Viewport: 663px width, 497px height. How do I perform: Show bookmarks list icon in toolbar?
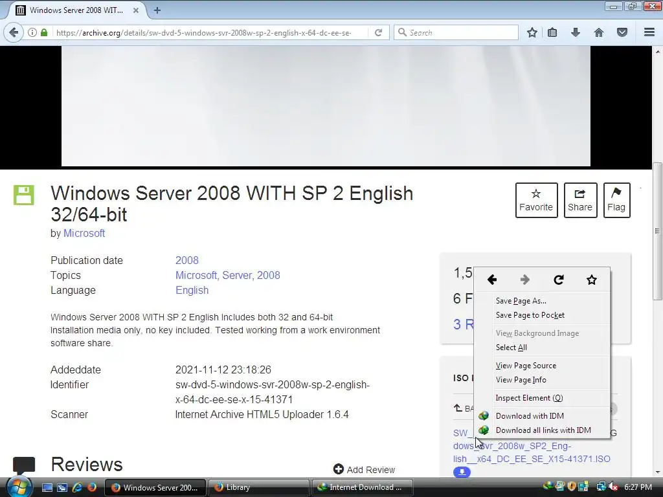click(552, 32)
